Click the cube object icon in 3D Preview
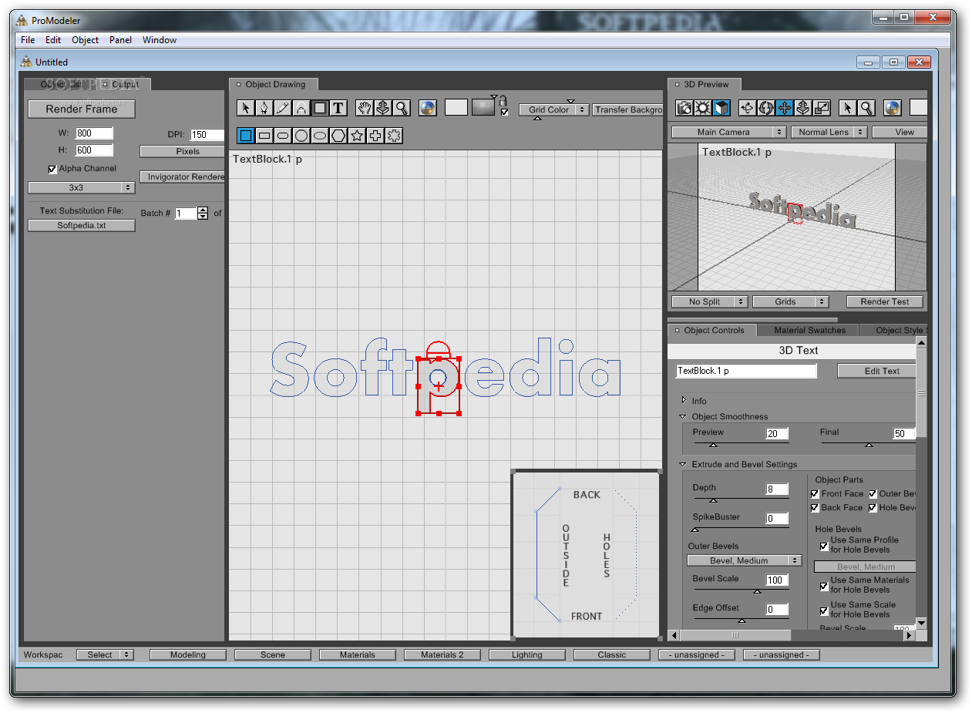This screenshot has height=713, width=972. (x=721, y=108)
